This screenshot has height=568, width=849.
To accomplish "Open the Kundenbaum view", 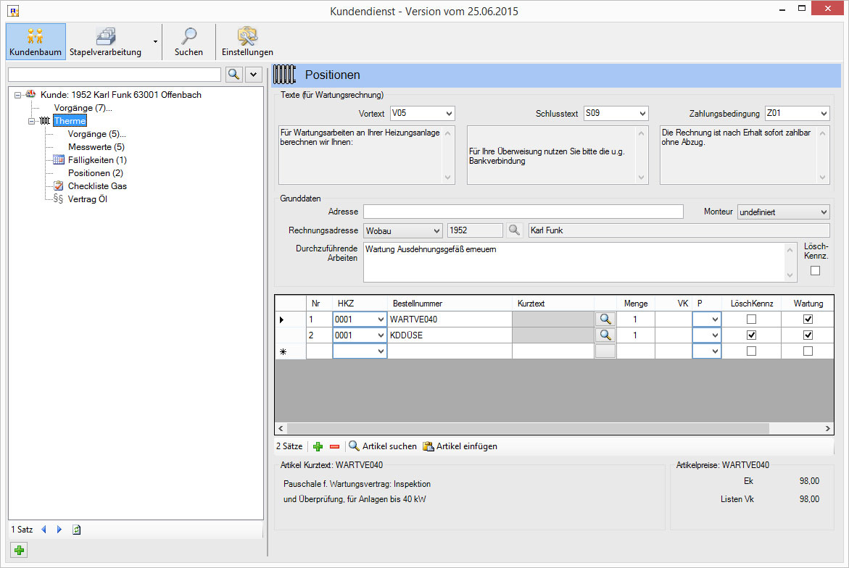I will (x=36, y=42).
